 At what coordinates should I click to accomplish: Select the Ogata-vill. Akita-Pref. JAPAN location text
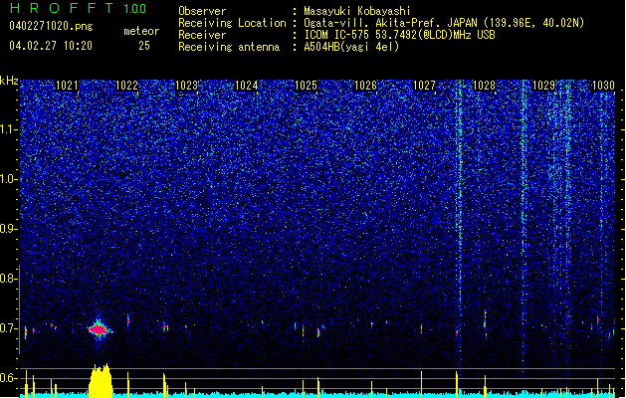point(444,23)
